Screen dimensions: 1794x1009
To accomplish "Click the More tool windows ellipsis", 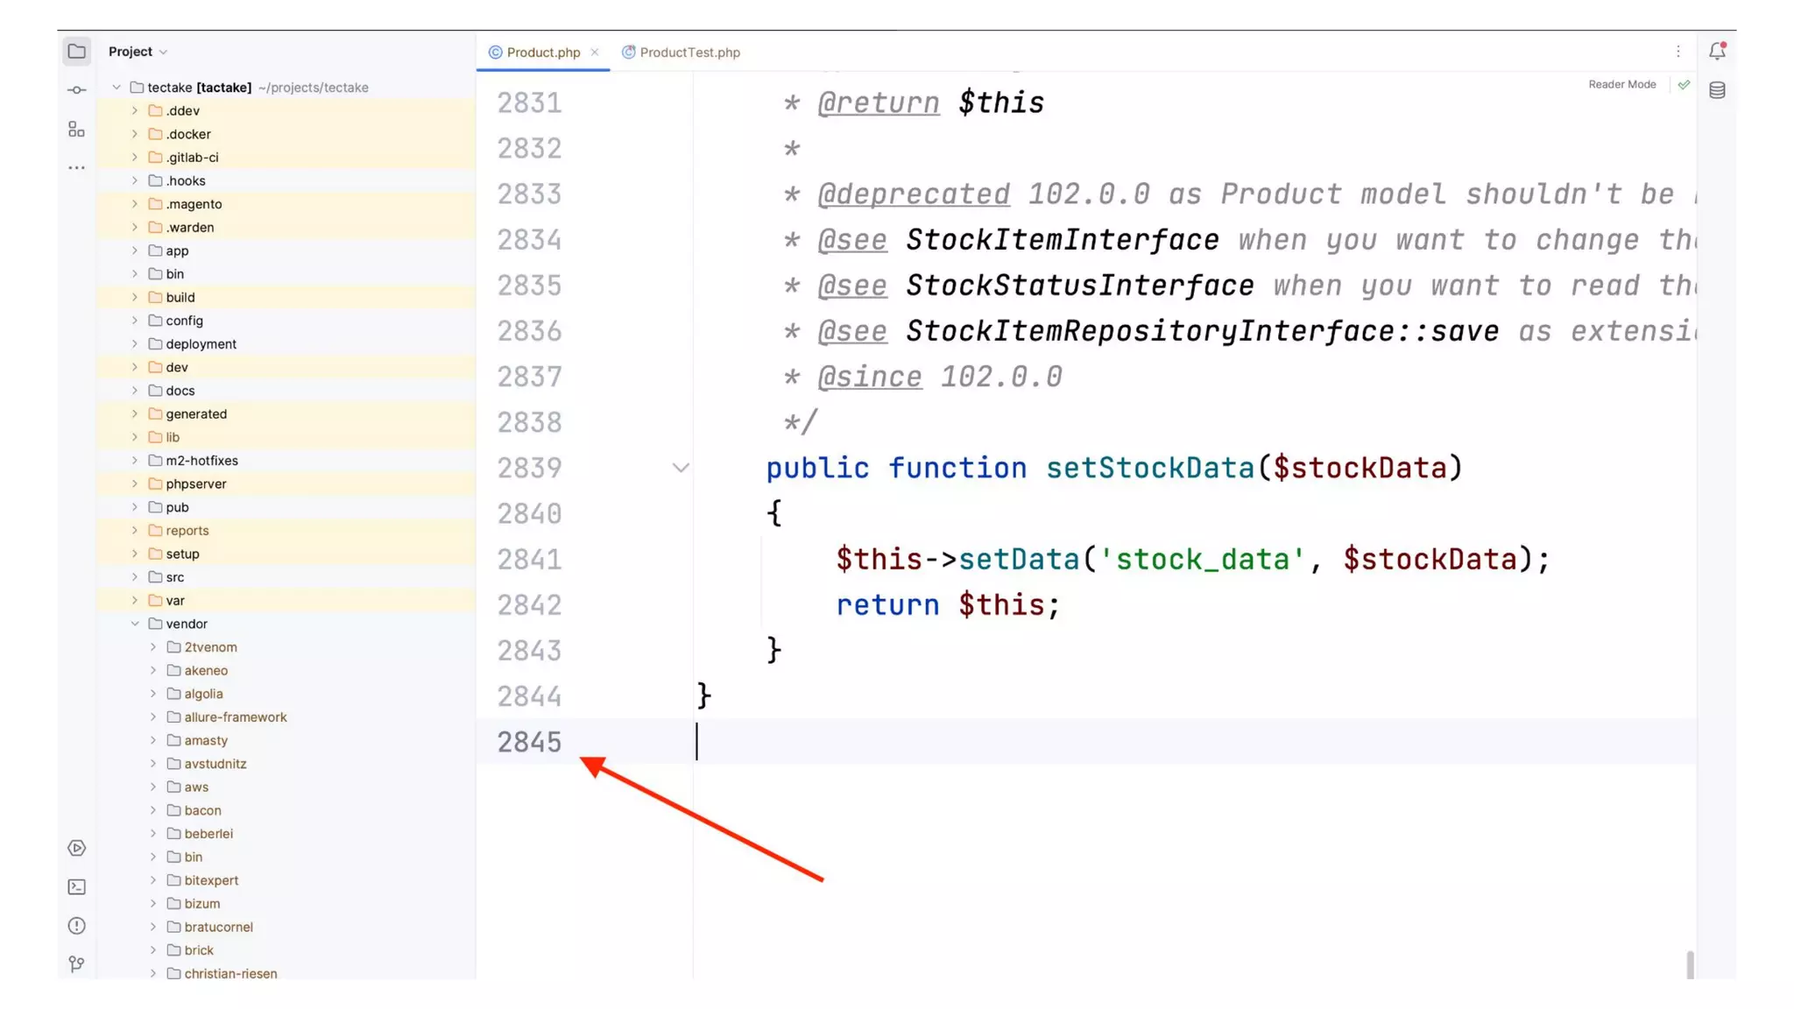I will coord(77,167).
